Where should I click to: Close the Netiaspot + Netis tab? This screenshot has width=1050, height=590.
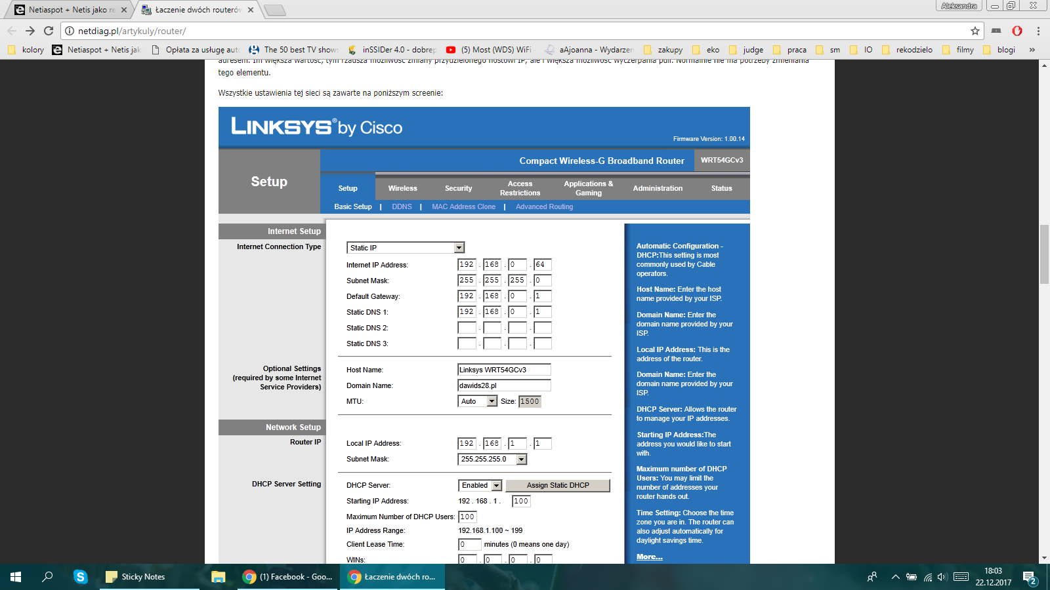(x=124, y=10)
